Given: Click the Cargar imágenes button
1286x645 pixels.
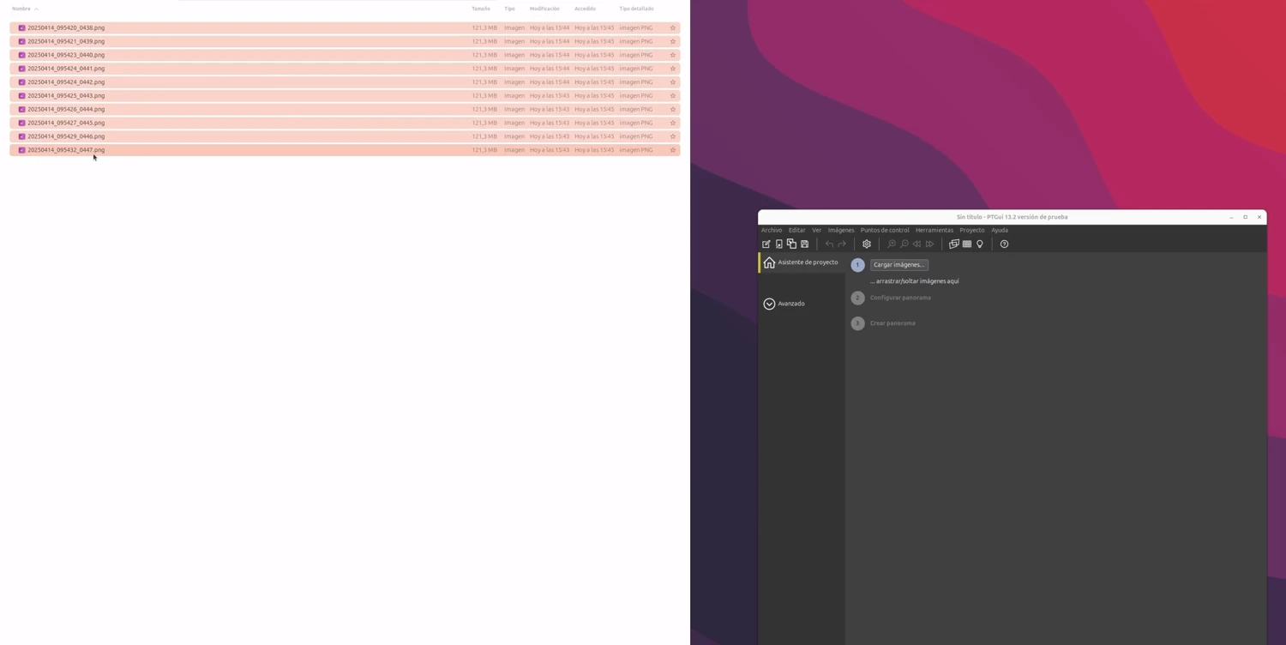Looking at the screenshot, I should click(x=898, y=265).
